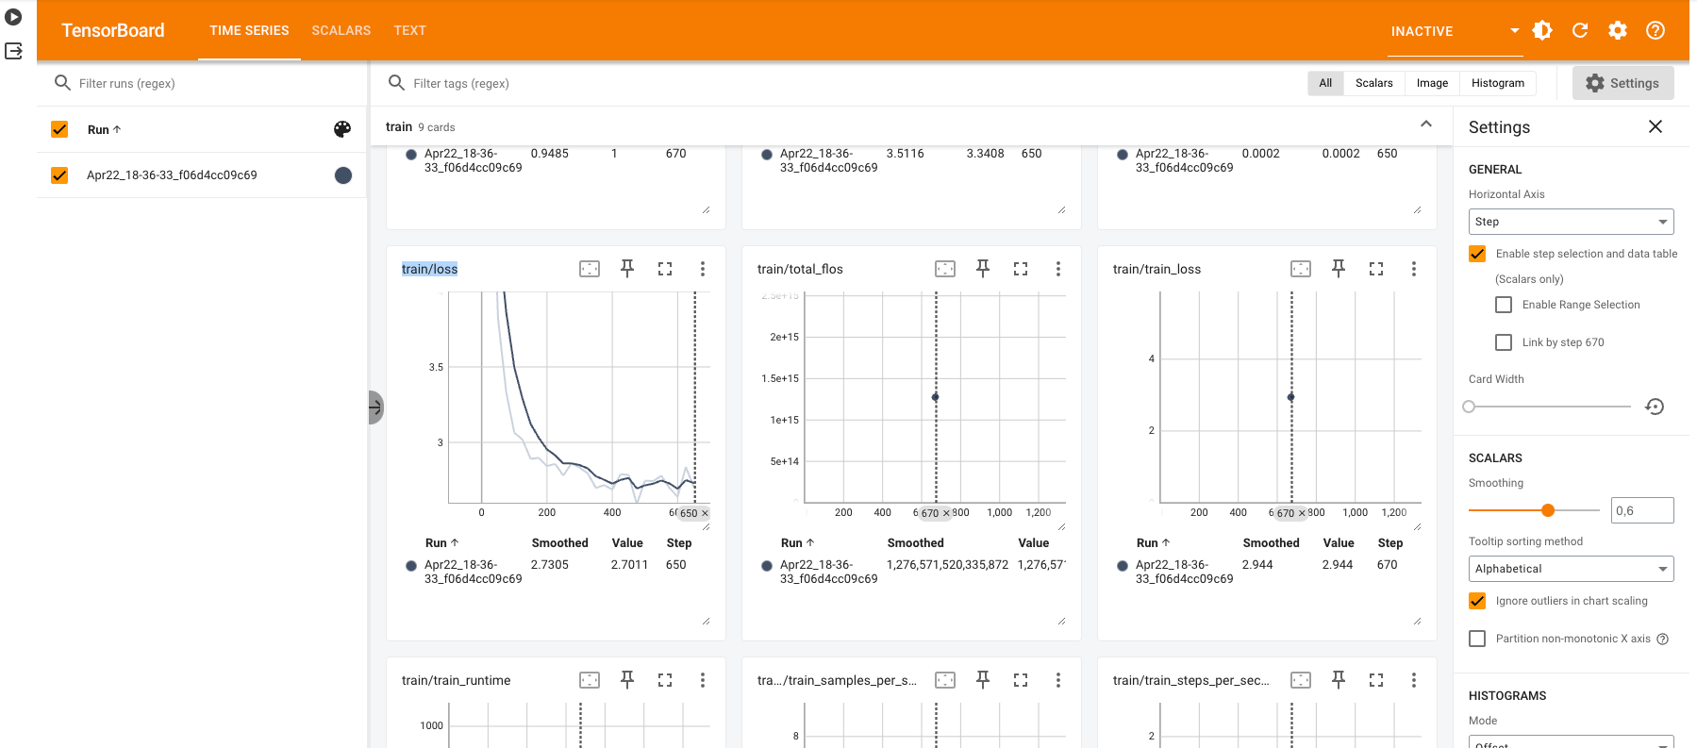Disable step selection and data table
The height and width of the screenshot is (748, 1697).
[x=1477, y=254]
